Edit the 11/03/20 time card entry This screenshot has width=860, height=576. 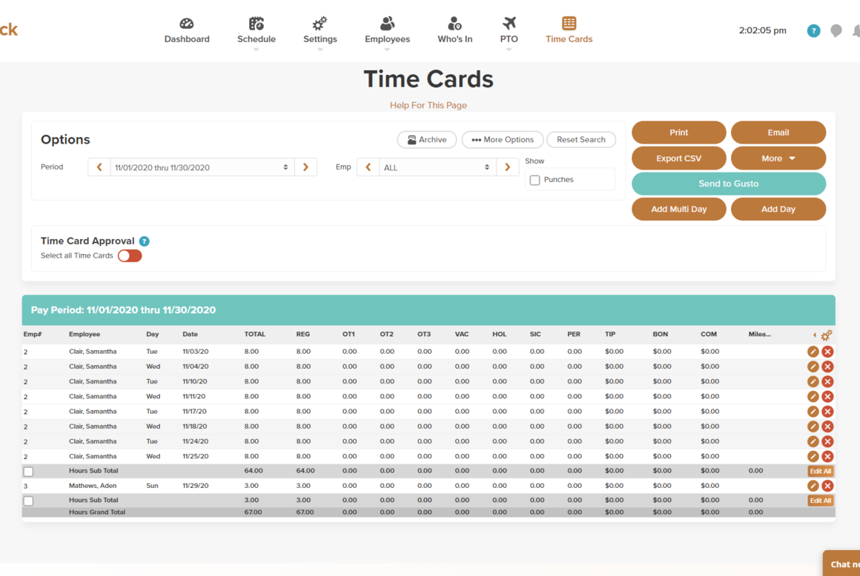coord(813,352)
